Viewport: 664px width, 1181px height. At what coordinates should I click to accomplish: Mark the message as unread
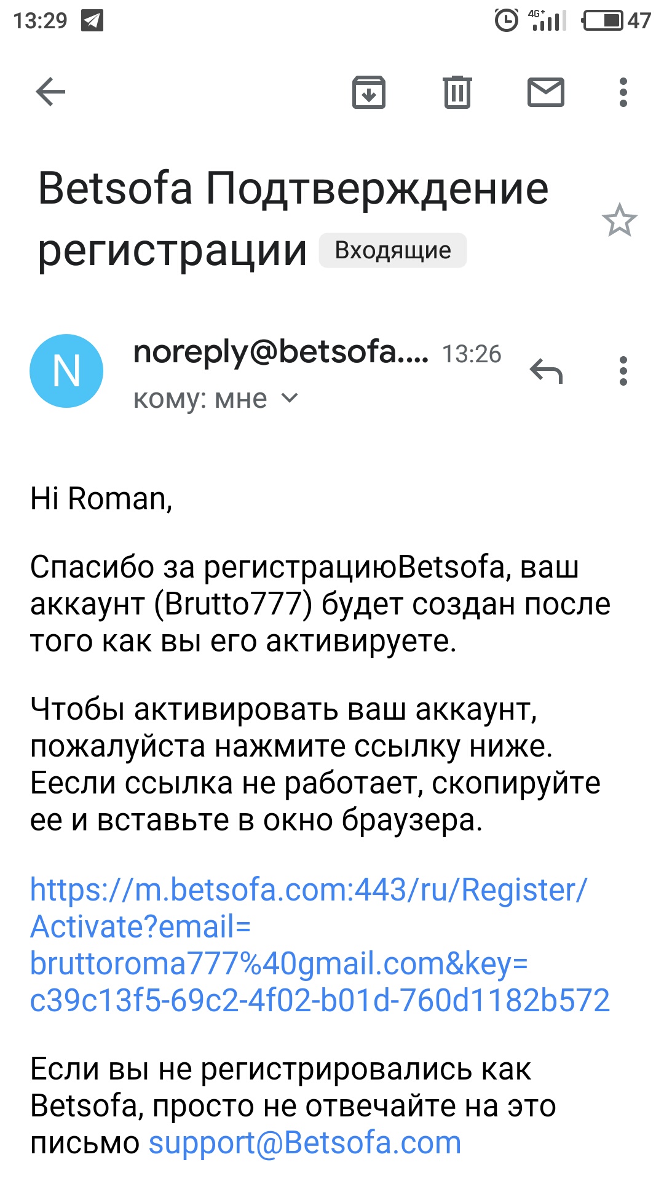point(546,93)
